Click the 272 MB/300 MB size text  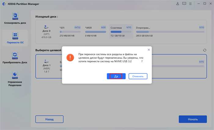coord(67,36)
